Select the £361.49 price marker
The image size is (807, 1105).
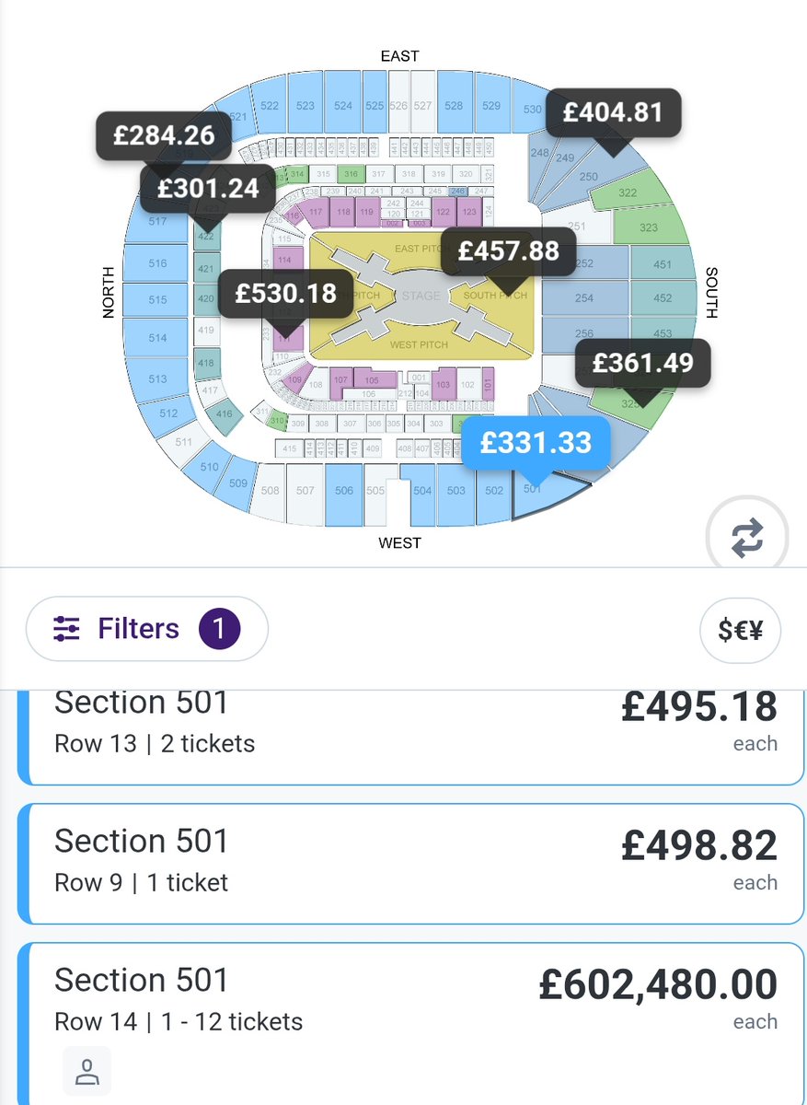642,363
